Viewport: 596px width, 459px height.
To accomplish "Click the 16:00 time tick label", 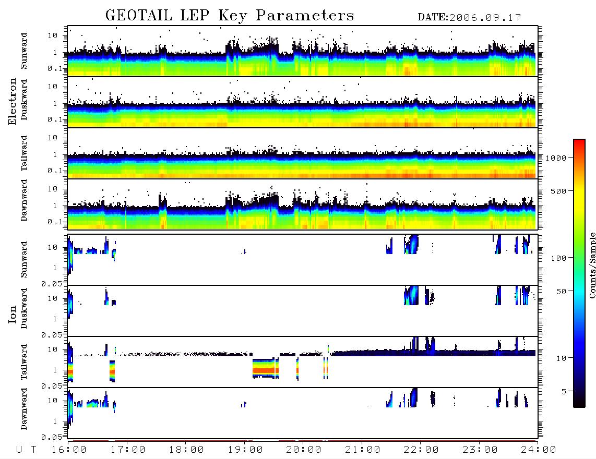I will coord(69,450).
